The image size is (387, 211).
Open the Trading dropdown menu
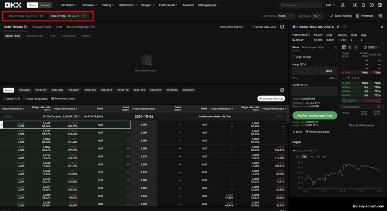click(x=108, y=5)
